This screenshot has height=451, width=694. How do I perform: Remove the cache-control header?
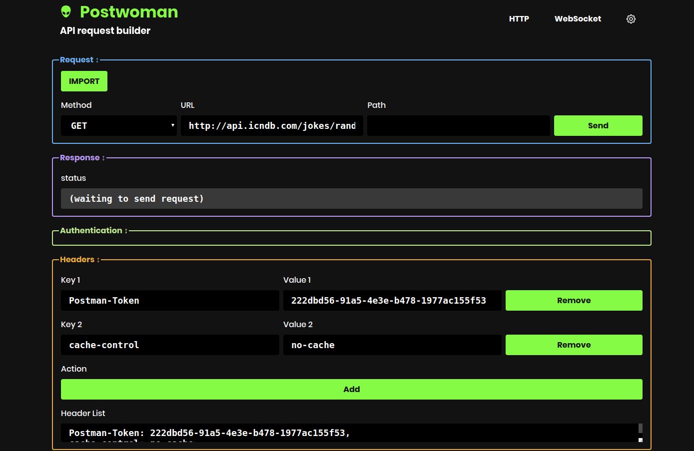point(574,345)
